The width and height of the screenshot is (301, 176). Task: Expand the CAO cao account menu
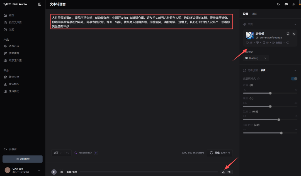pos(39,170)
